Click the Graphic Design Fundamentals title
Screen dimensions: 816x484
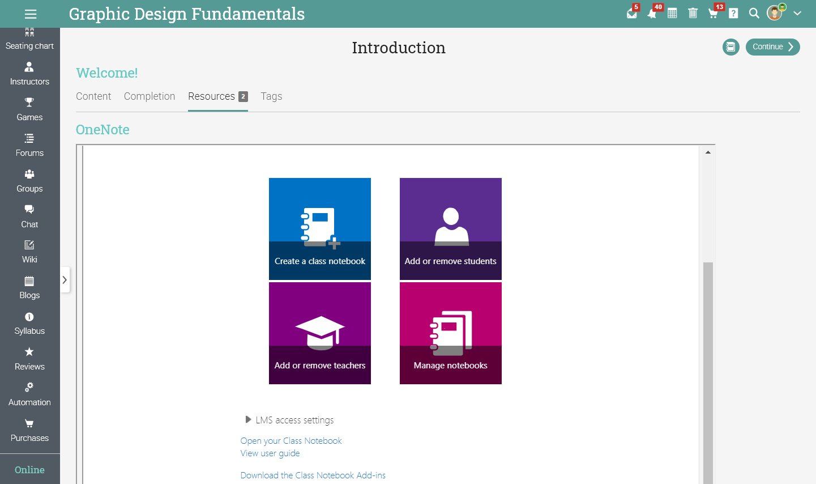click(187, 14)
